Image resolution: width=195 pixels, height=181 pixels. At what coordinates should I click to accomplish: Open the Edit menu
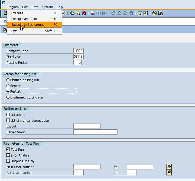[x=25, y=7]
